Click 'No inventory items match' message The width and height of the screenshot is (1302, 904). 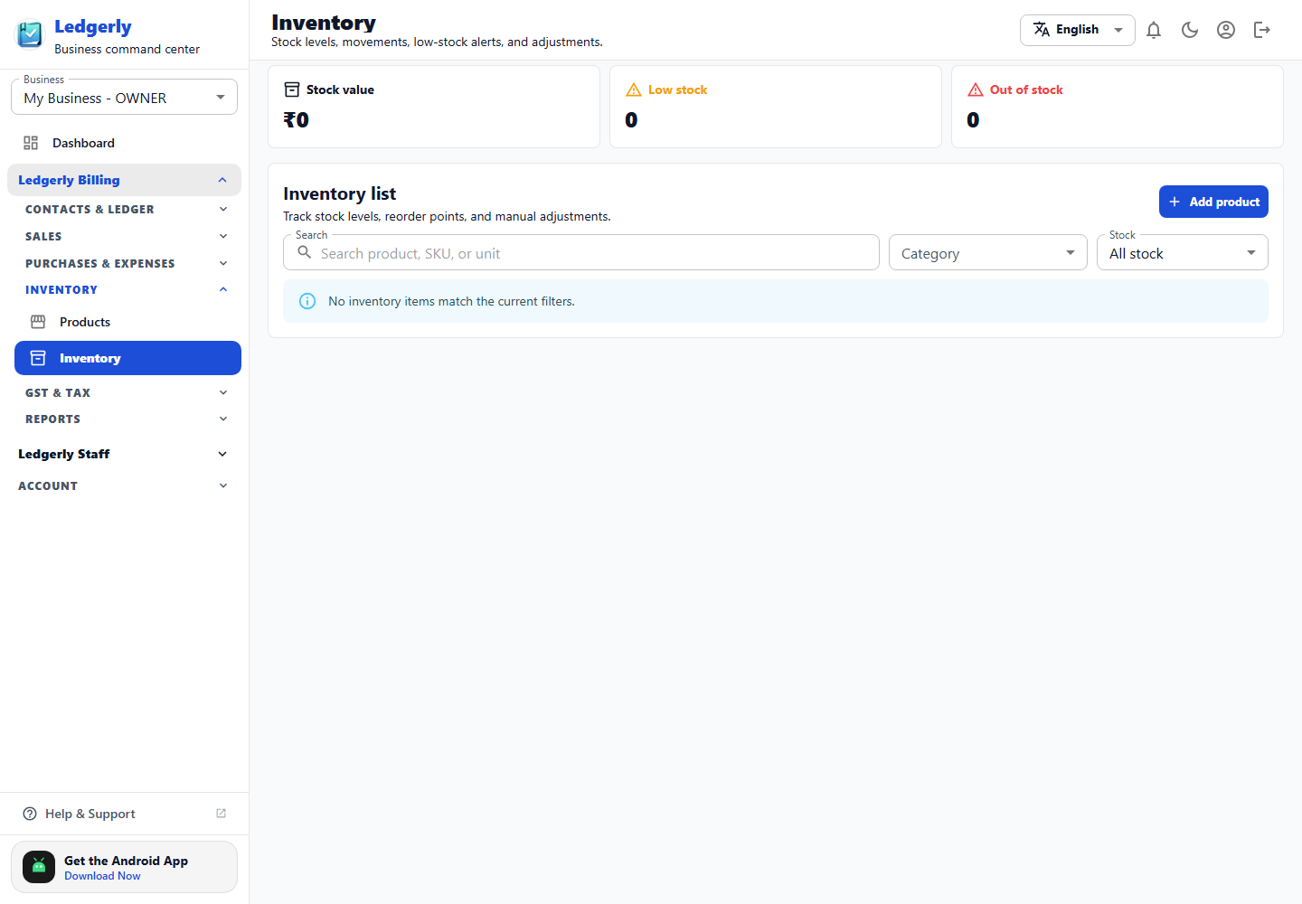click(451, 301)
